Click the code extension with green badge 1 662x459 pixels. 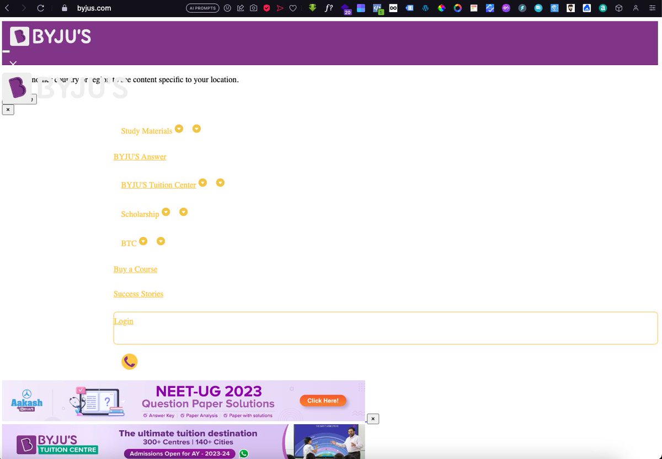(378, 9)
